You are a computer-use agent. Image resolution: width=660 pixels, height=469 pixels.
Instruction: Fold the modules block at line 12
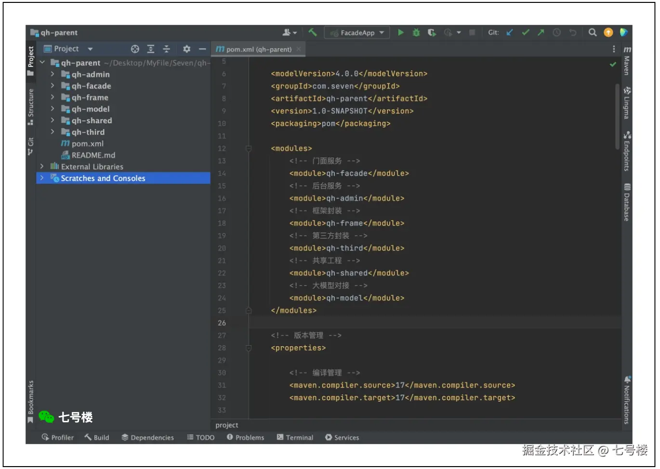[249, 148]
